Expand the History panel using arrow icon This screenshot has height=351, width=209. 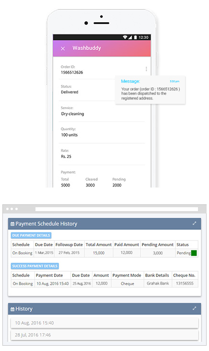tap(195, 308)
